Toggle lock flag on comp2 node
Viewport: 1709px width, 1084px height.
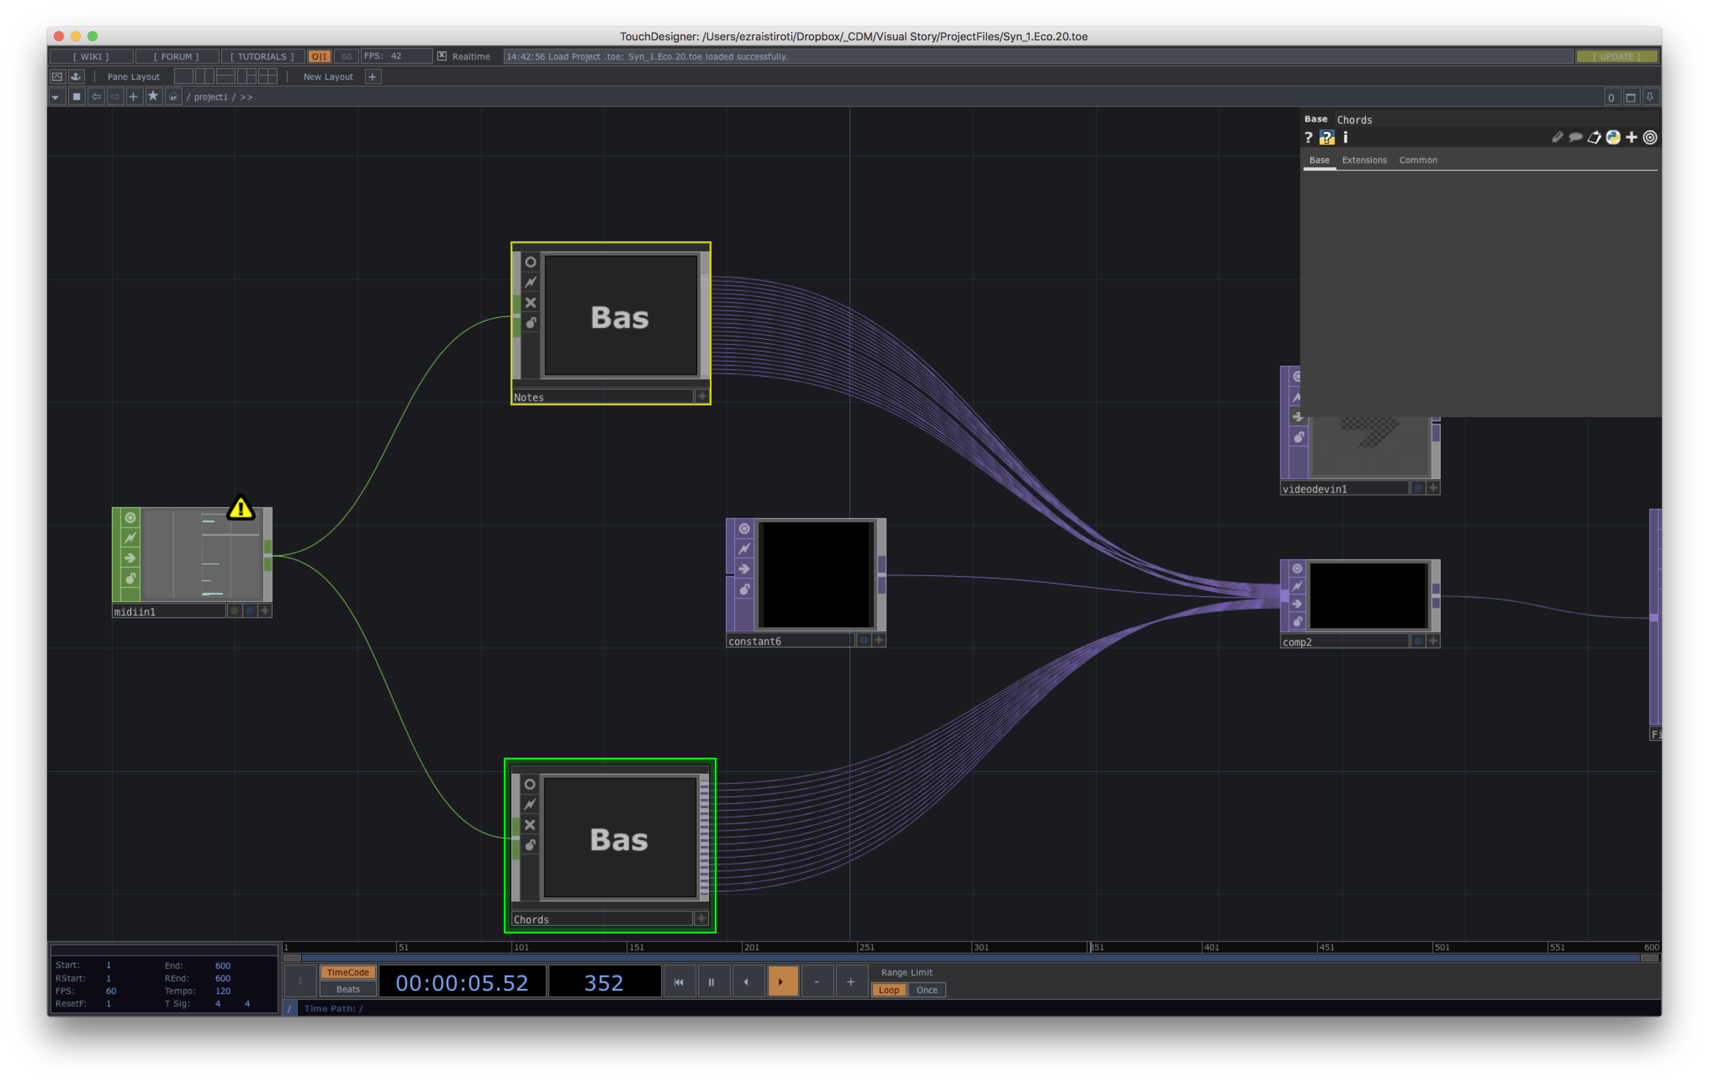pos(1297,621)
